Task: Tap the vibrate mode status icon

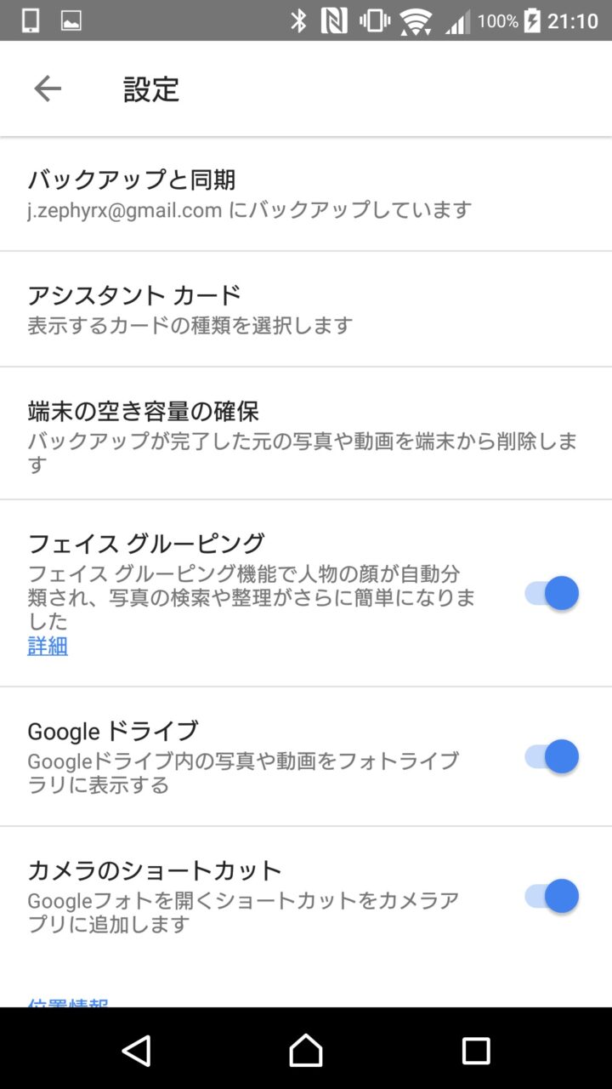Action: pyautogui.click(x=374, y=20)
